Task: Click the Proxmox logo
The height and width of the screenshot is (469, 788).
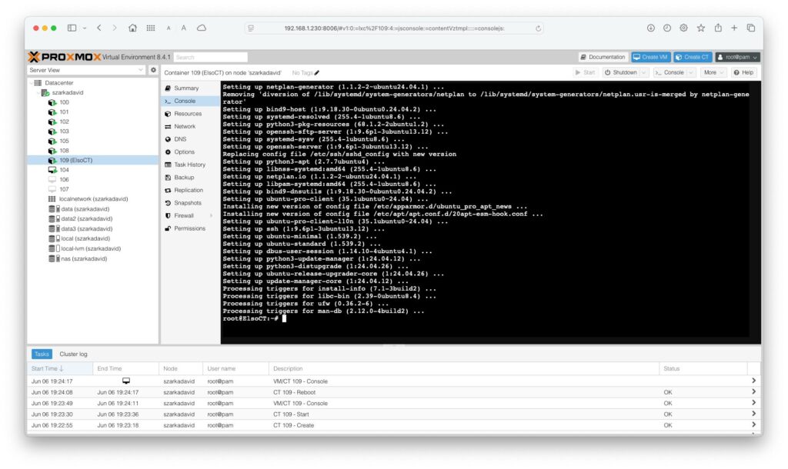Action: click(65, 57)
